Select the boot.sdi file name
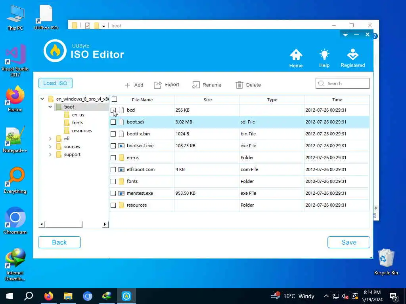The image size is (406, 304). coord(136,122)
